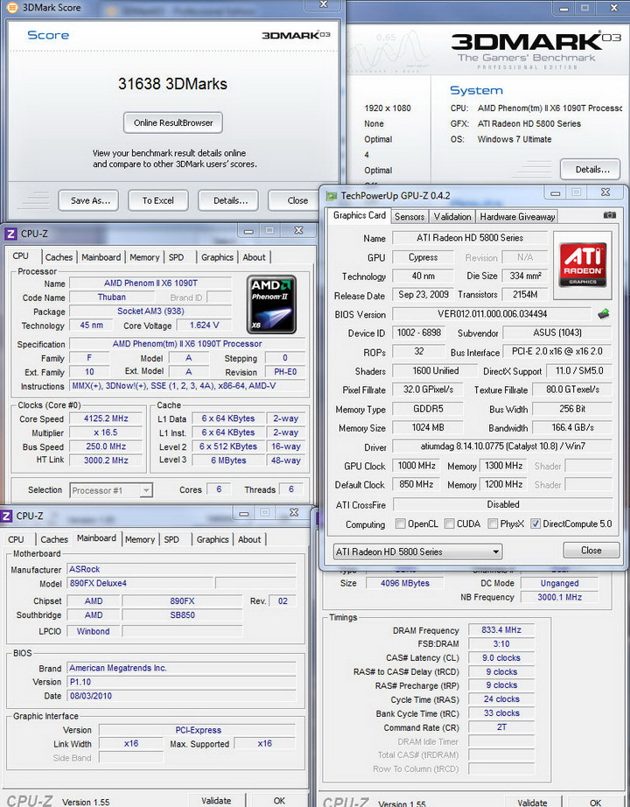630x807 pixels.
Task: Click the DRAM Frequency 833.4 MHz value
Action: (x=501, y=630)
